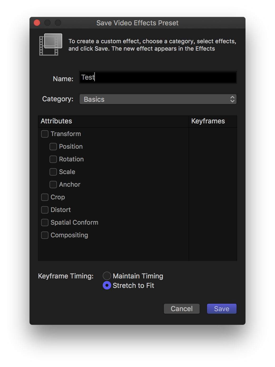Click the Save button
The width and height of the screenshot is (275, 367).
pos(222,309)
